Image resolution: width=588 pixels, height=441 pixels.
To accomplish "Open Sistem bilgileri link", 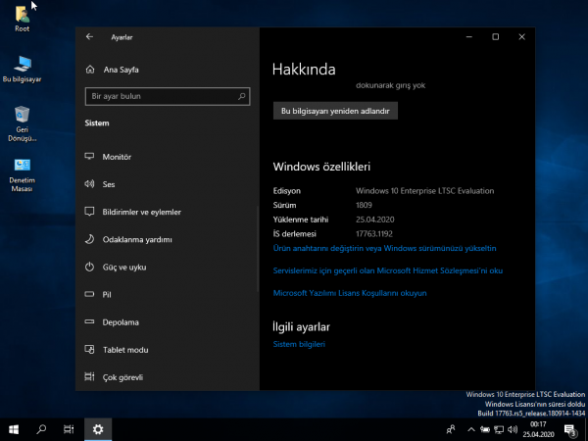I will (x=299, y=344).
